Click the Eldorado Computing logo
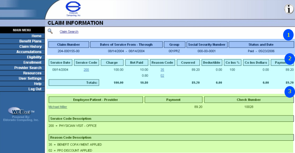Image resolution: width=295 pixels, height=153 pixels. click(x=73, y=9)
